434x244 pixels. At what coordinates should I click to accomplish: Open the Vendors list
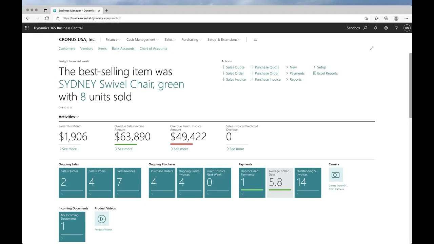(86, 48)
